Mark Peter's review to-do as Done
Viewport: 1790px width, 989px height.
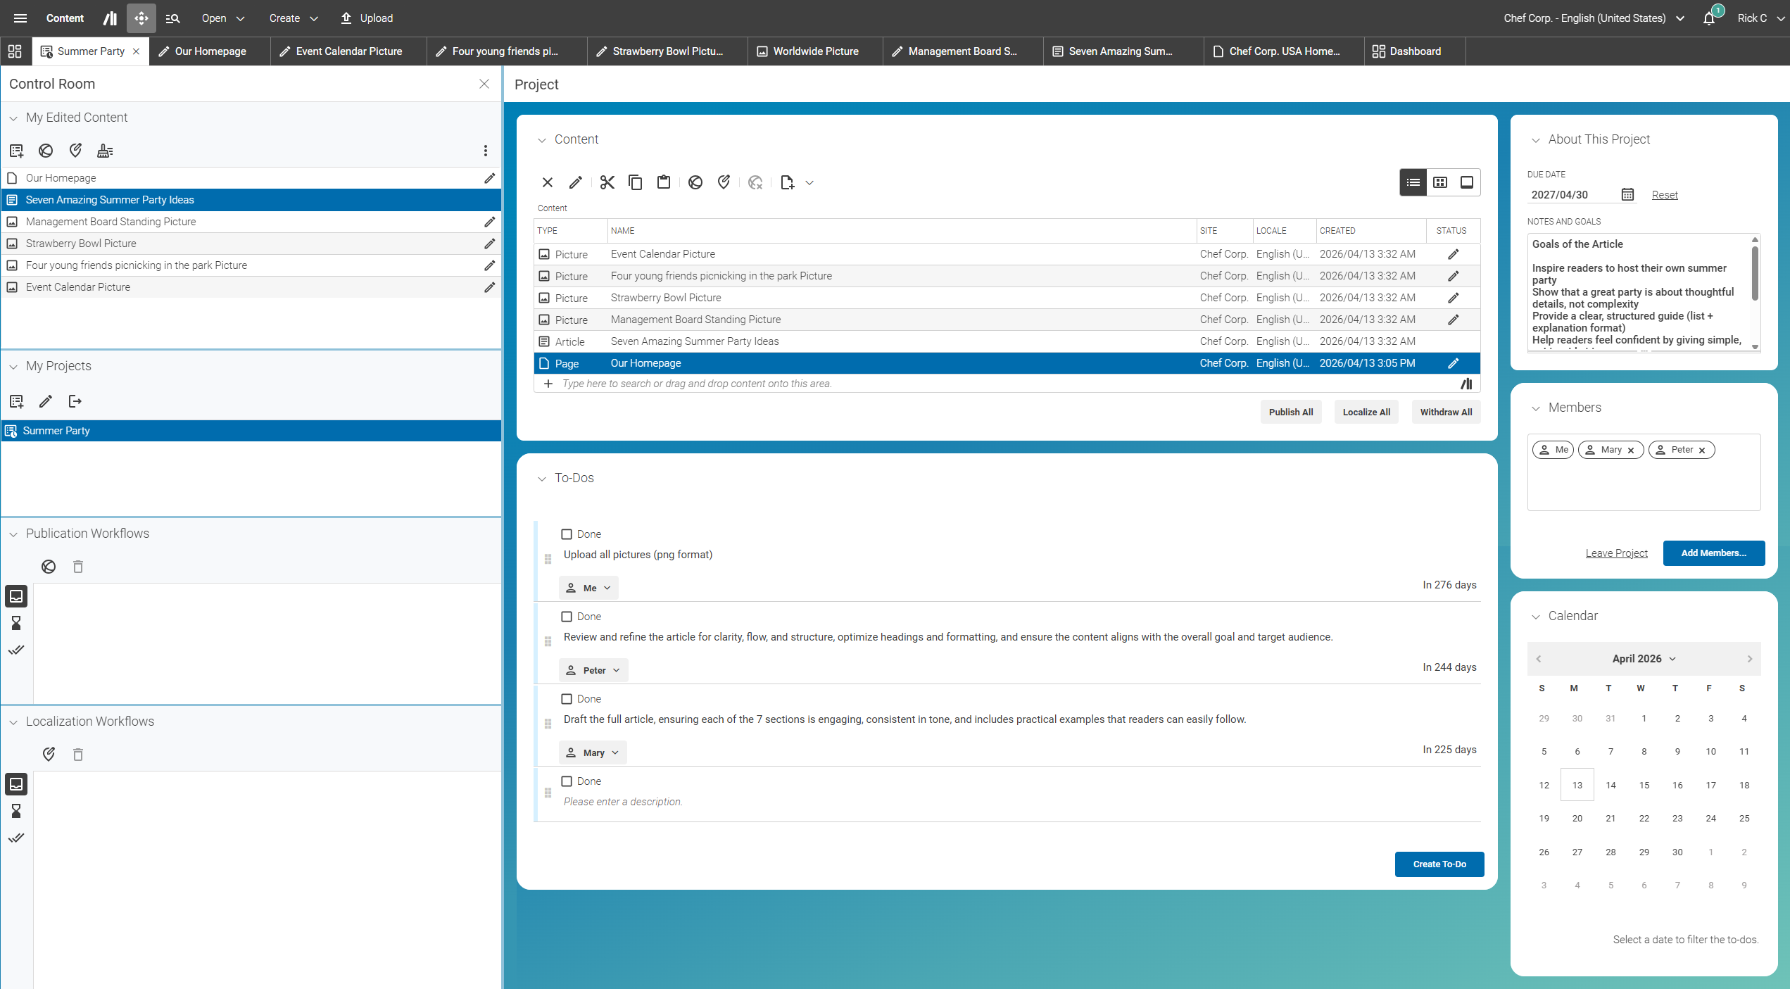pos(567,617)
